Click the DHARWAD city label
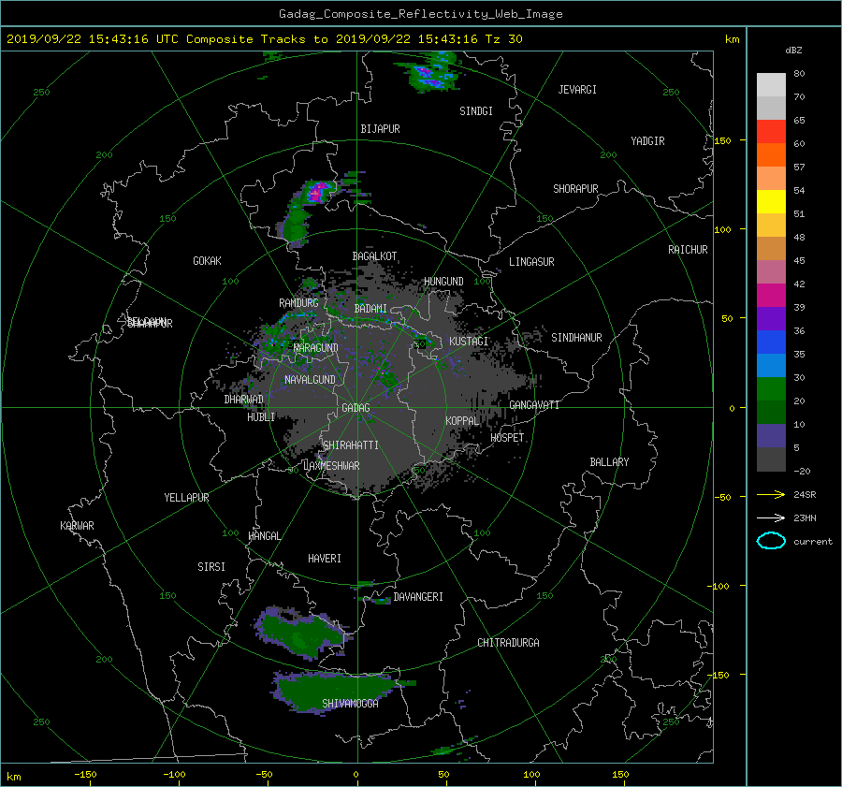842x787 pixels. tap(244, 400)
